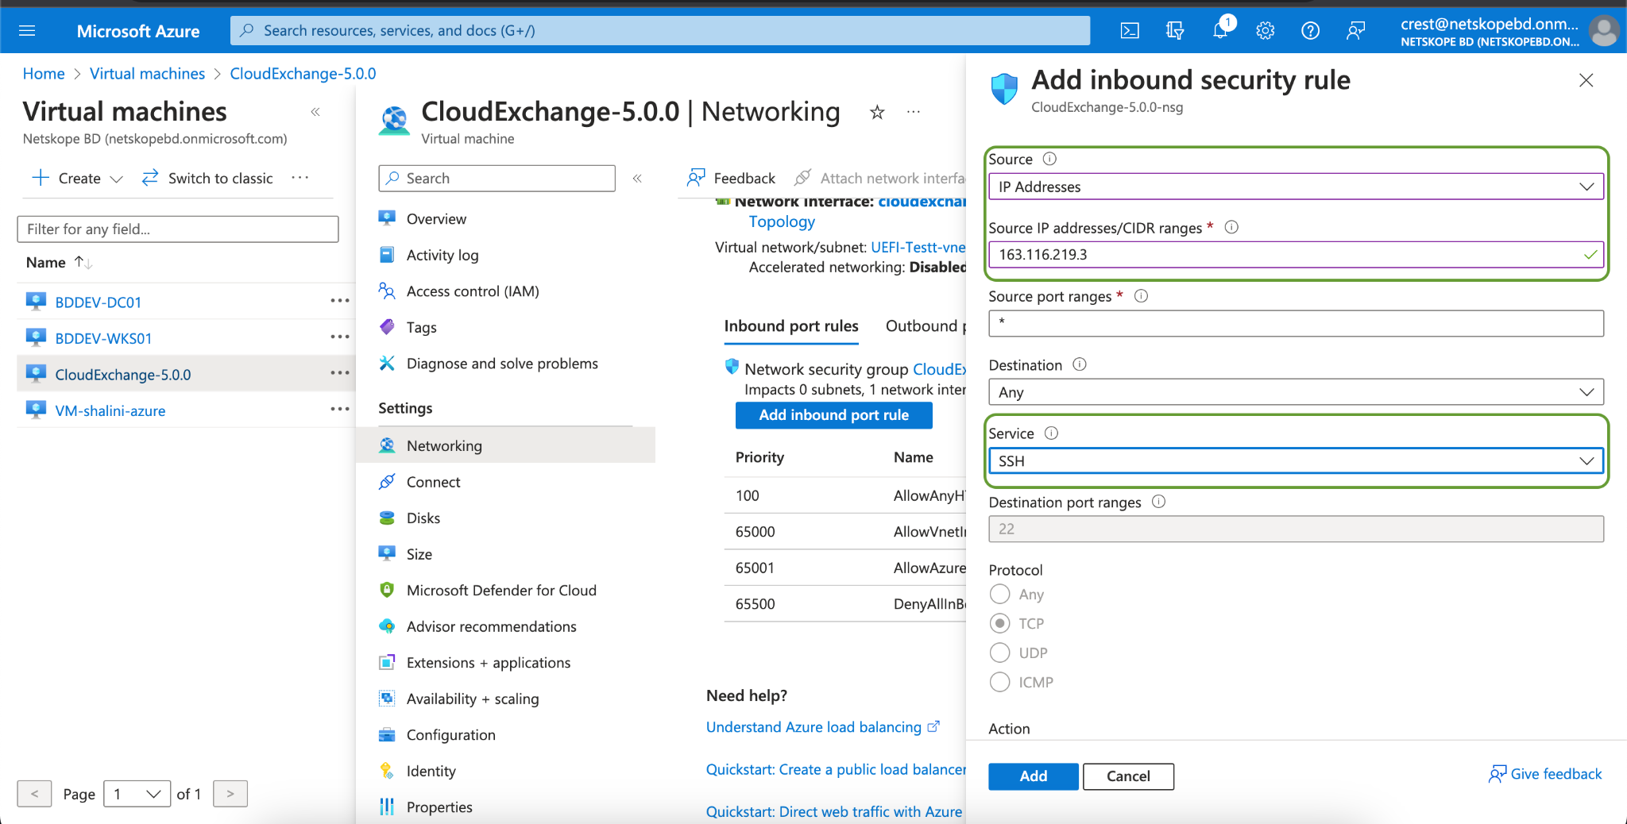Show info tooltip for Destination port ranges
This screenshot has width=1627, height=824.
[1158, 502]
